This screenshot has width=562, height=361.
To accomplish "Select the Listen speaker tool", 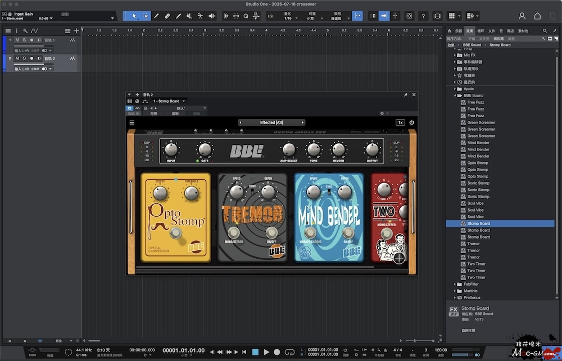I will coord(211,16).
